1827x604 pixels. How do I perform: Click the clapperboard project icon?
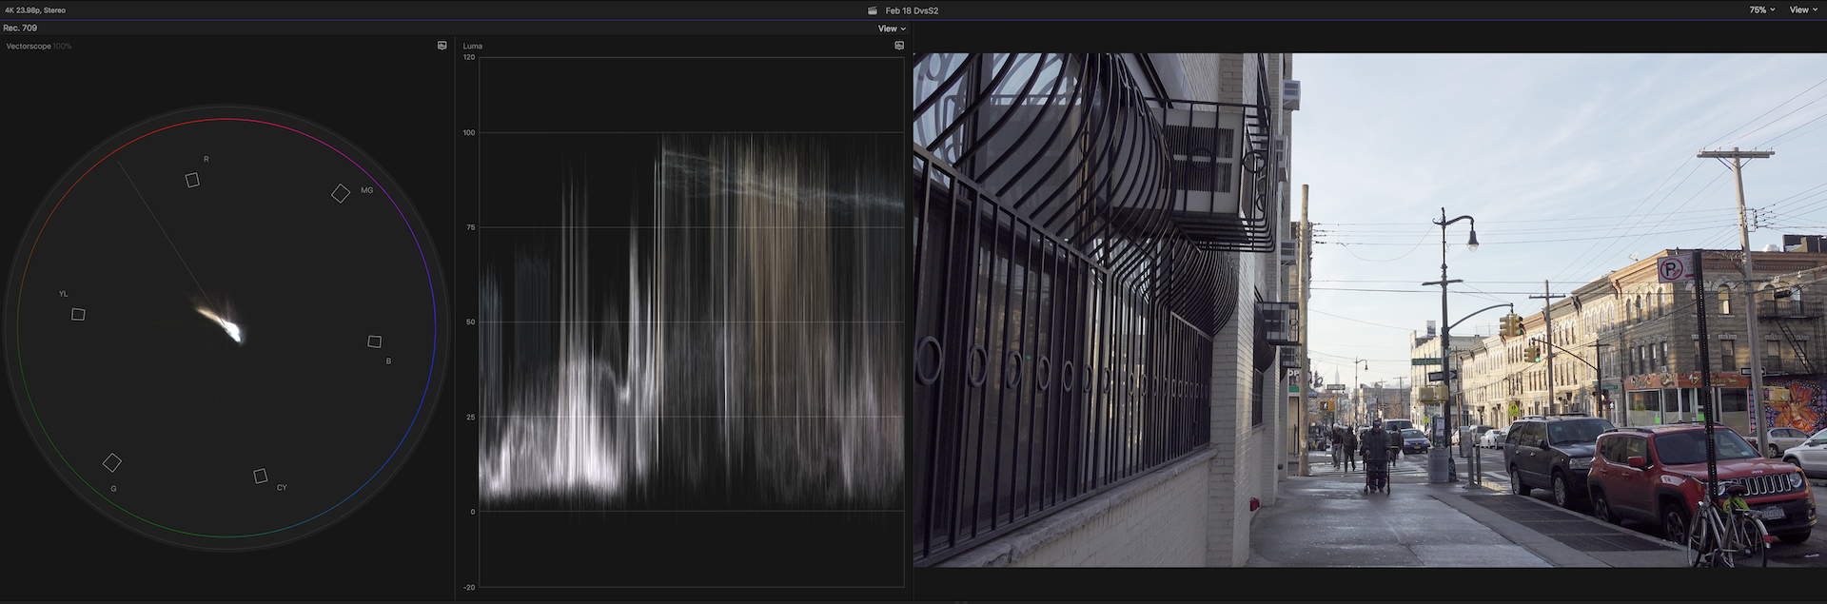pyautogui.click(x=873, y=10)
